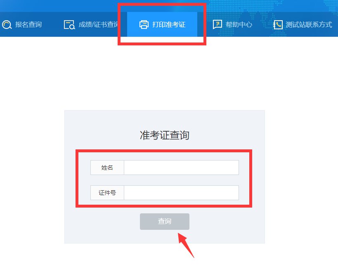338x267 pixels.
Task: Click the 姓名 field label
Action: (x=107, y=168)
